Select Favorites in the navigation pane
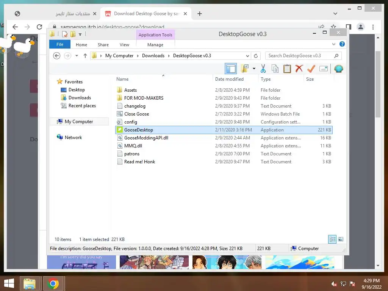Image resolution: width=388 pixels, height=291 pixels. 74,82
